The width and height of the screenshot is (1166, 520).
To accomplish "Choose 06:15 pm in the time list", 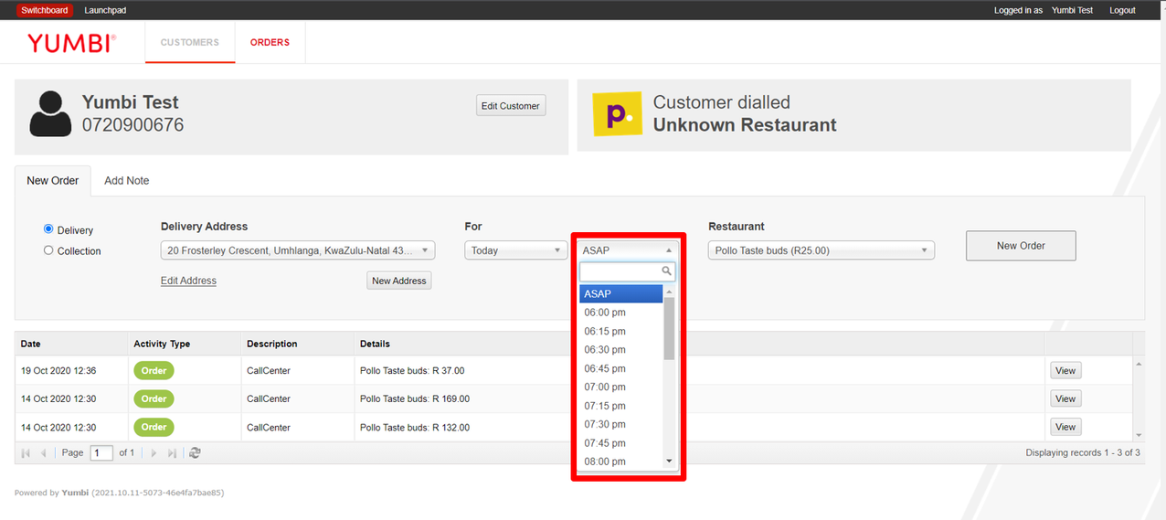I will click(621, 331).
